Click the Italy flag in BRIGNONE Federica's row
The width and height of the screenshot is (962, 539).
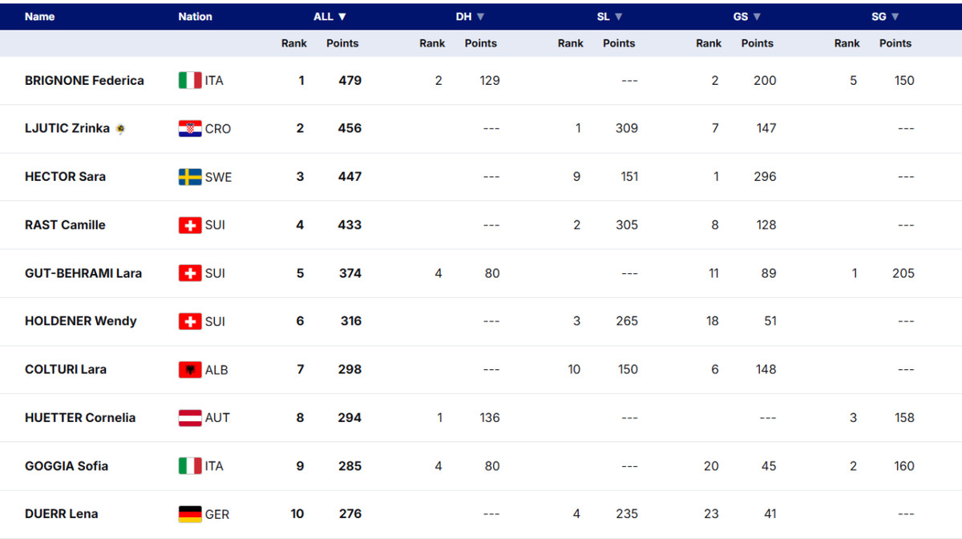(x=190, y=80)
